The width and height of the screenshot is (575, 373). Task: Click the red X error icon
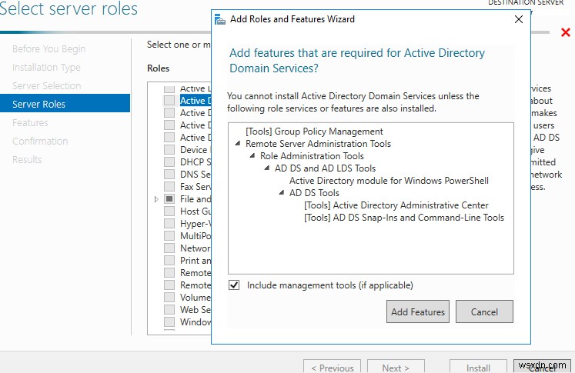pos(566,32)
